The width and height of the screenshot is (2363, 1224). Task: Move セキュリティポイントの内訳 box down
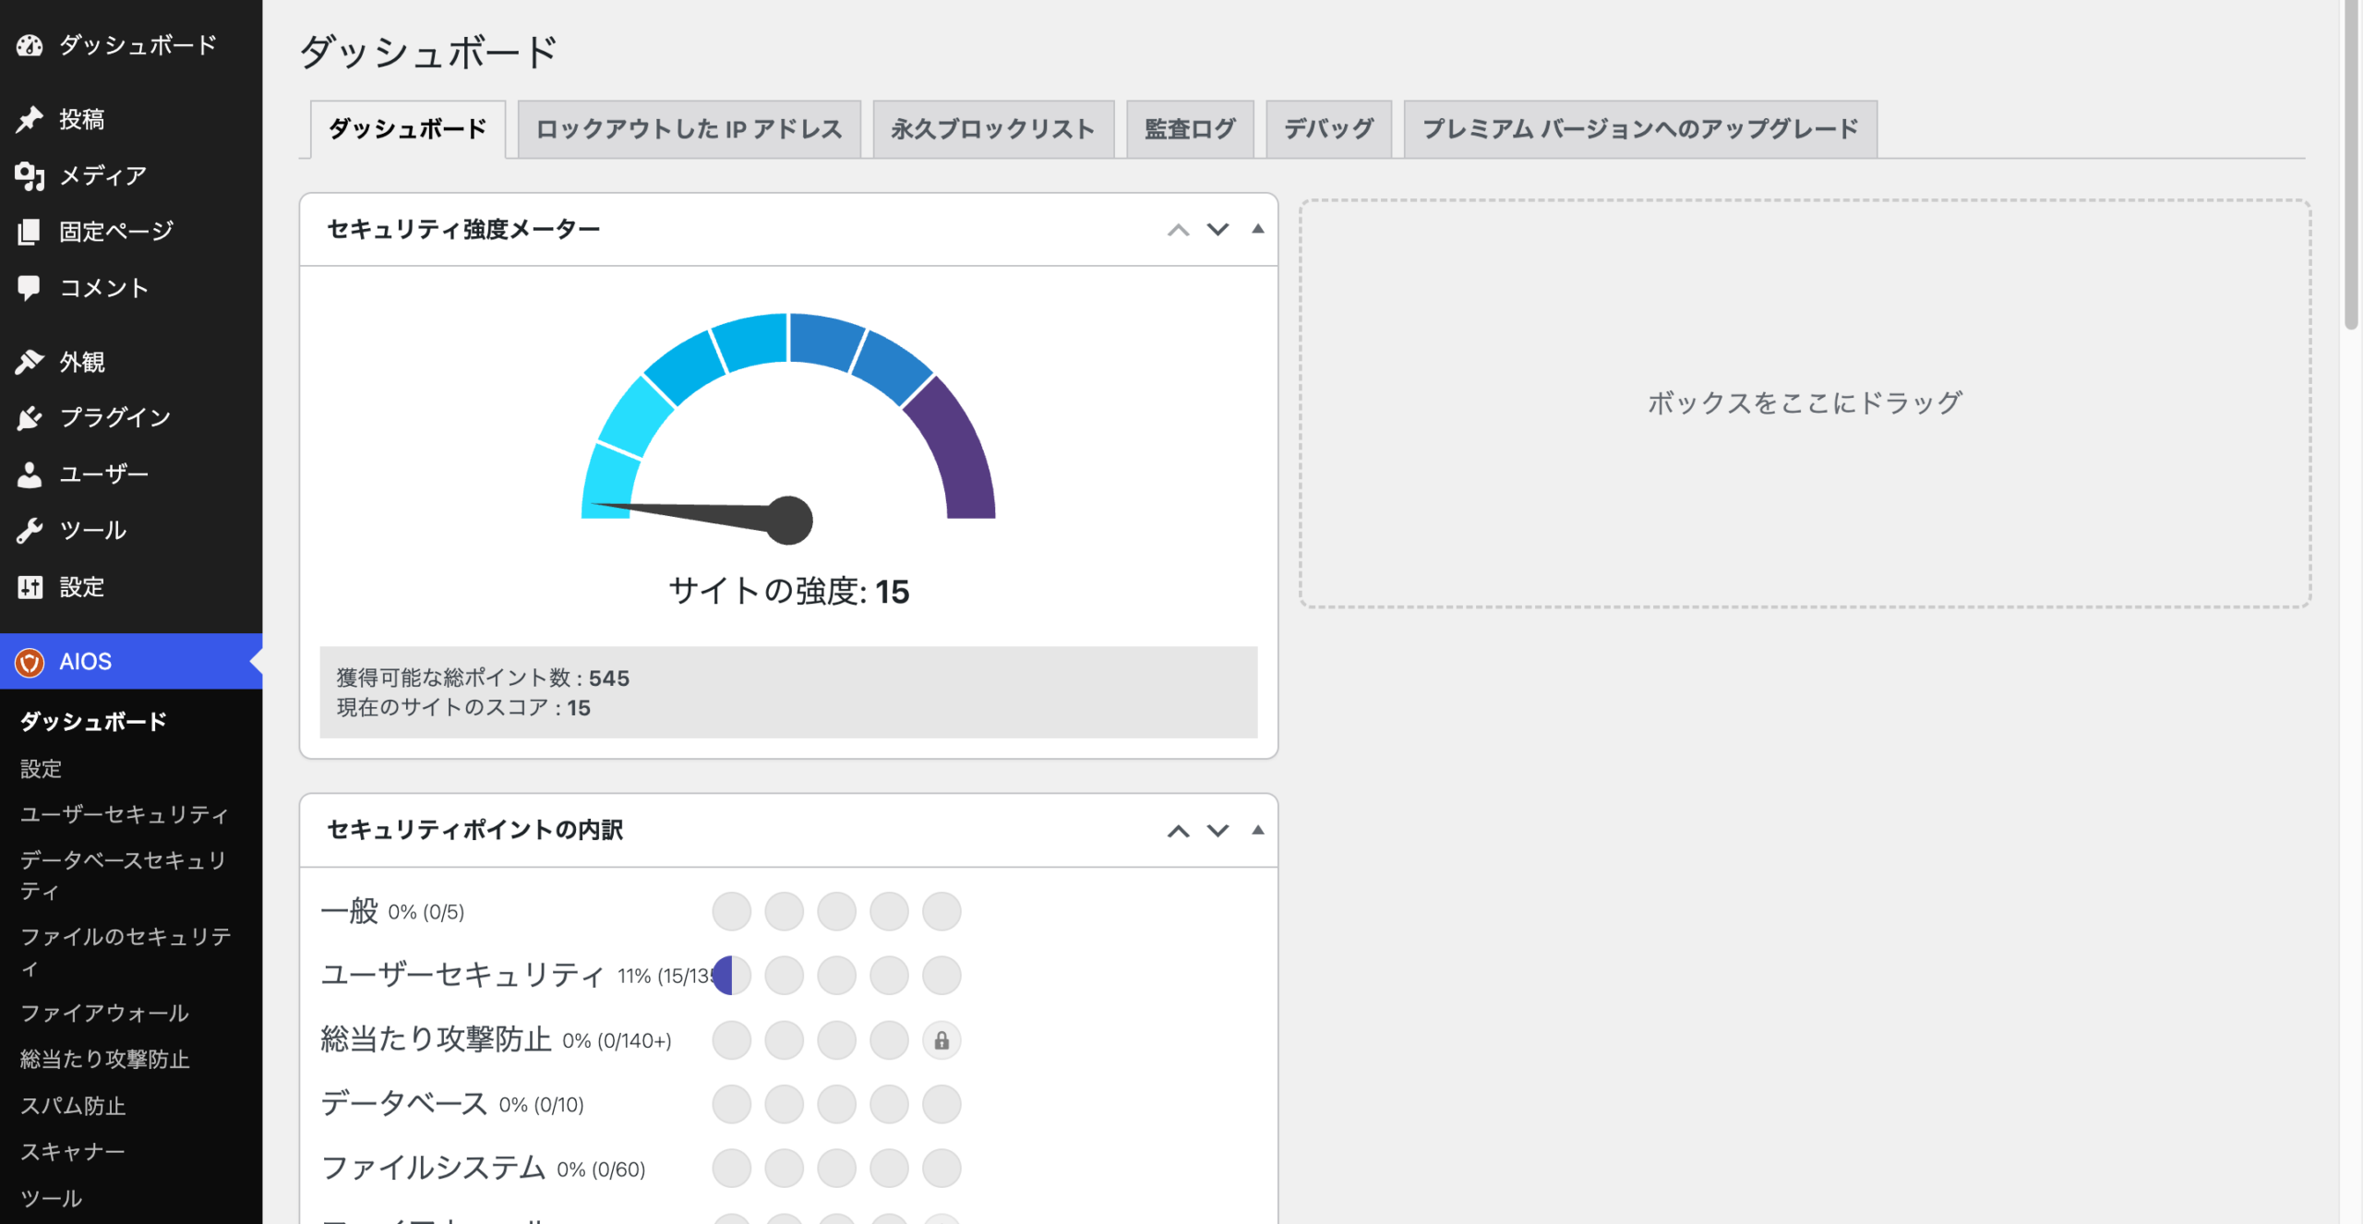[x=1217, y=831]
